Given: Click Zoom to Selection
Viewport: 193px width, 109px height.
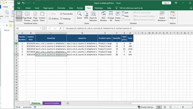Looking at the screenshot, I should coord(93,16).
